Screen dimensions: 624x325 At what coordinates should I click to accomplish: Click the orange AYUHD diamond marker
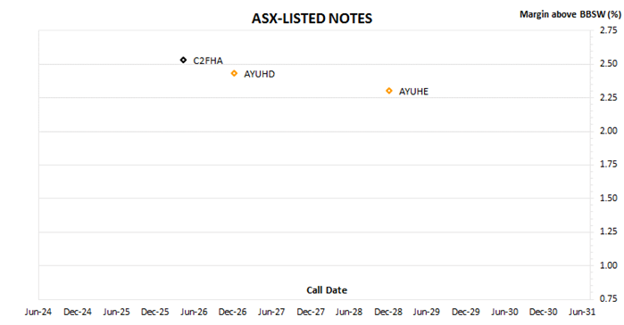coord(235,73)
